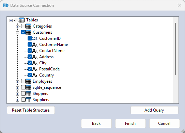The height and width of the screenshot is (133, 185).
Task: Click the Shippers table icon
Action: pos(28,94)
